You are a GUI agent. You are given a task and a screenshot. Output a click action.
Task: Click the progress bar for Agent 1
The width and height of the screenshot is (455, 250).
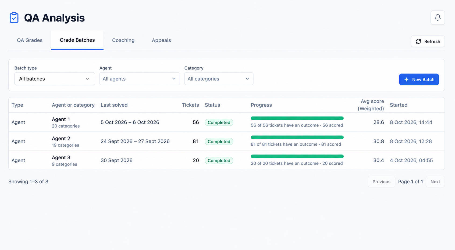(297, 118)
